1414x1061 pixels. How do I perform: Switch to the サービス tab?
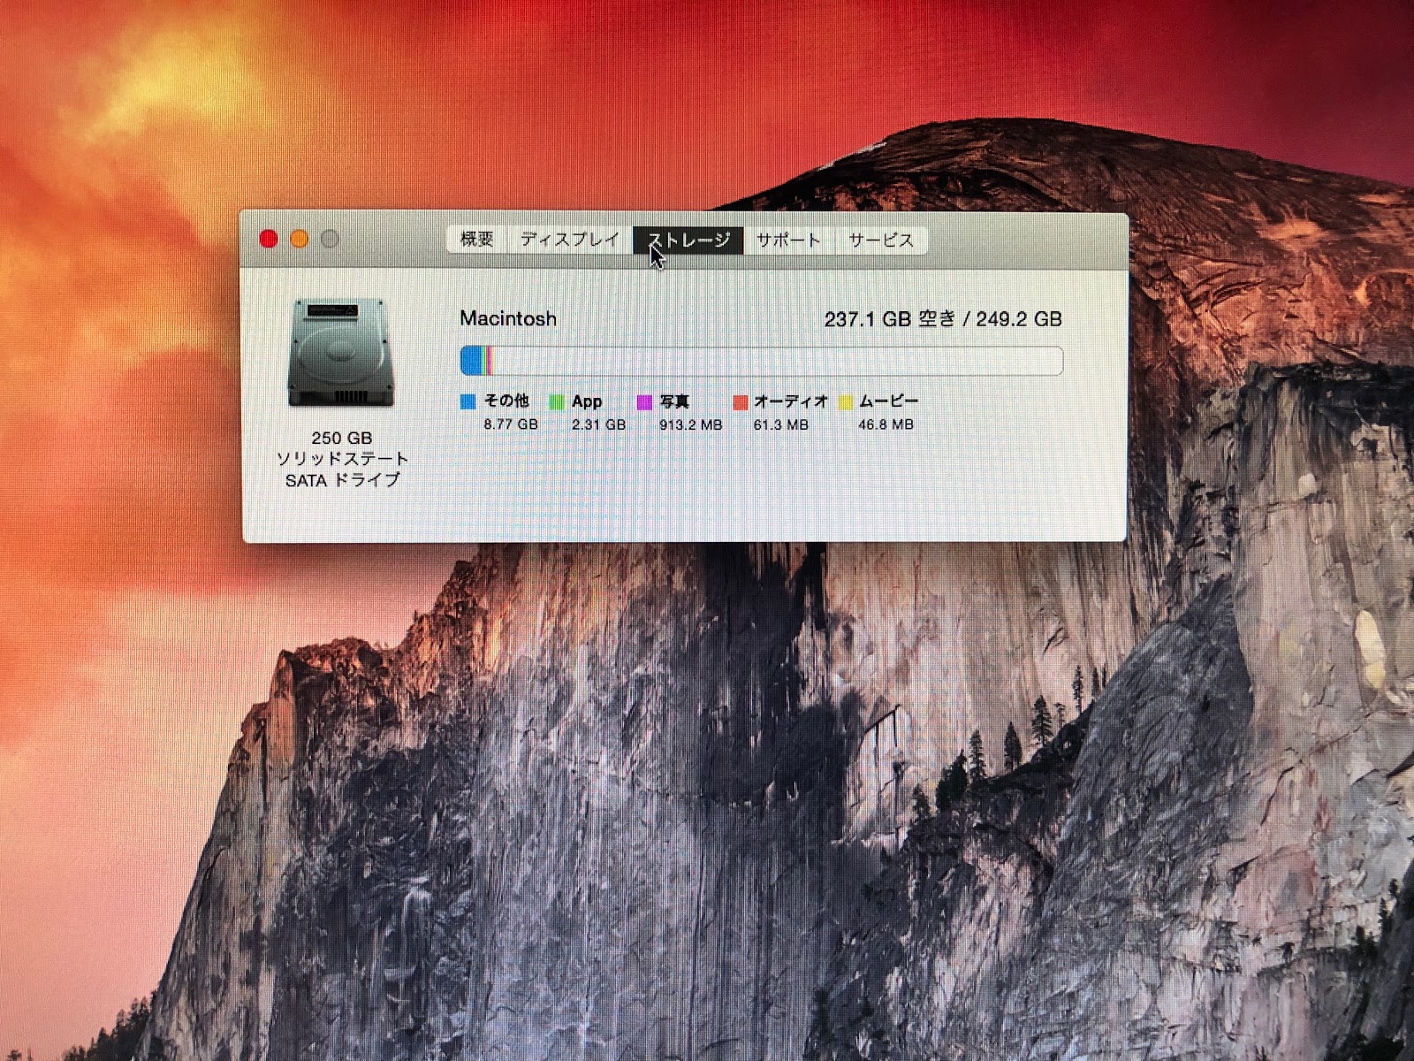pos(880,240)
